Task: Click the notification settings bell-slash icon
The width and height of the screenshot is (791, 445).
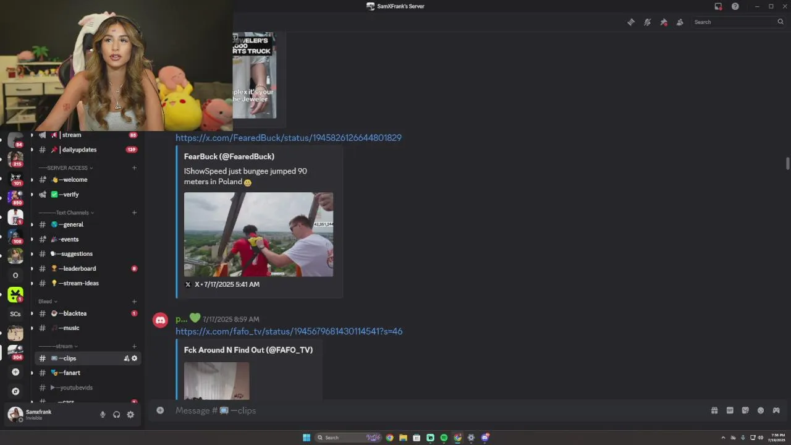Action: (647, 22)
